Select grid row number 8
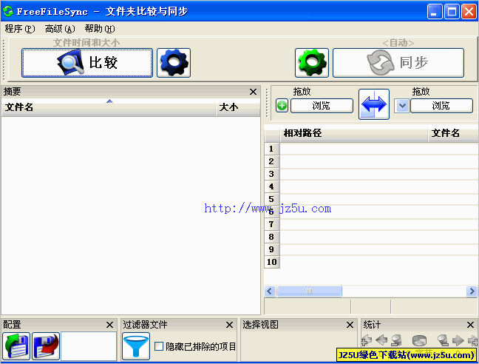This screenshot has height=364, width=479. [x=271, y=237]
